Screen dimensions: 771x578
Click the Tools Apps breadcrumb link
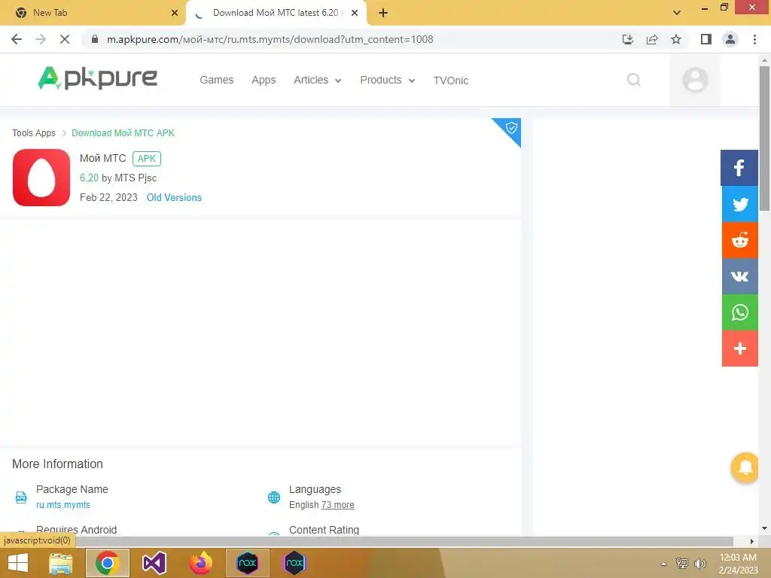click(x=34, y=133)
